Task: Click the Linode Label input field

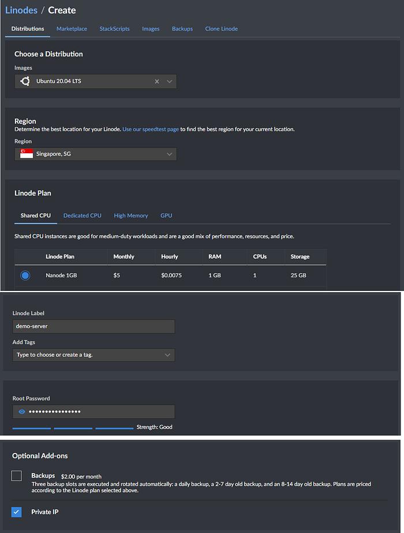Action: tap(93, 326)
